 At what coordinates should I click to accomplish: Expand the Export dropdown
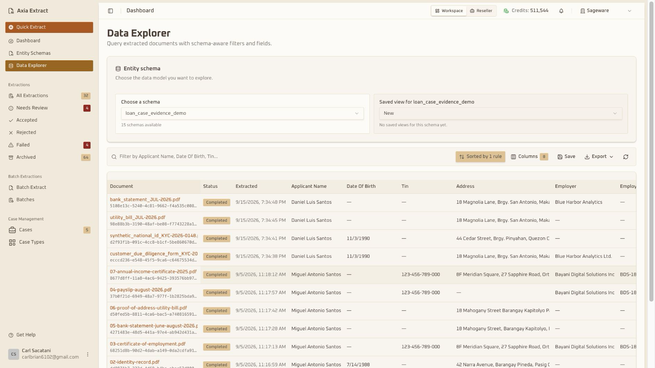pos(599,157)
